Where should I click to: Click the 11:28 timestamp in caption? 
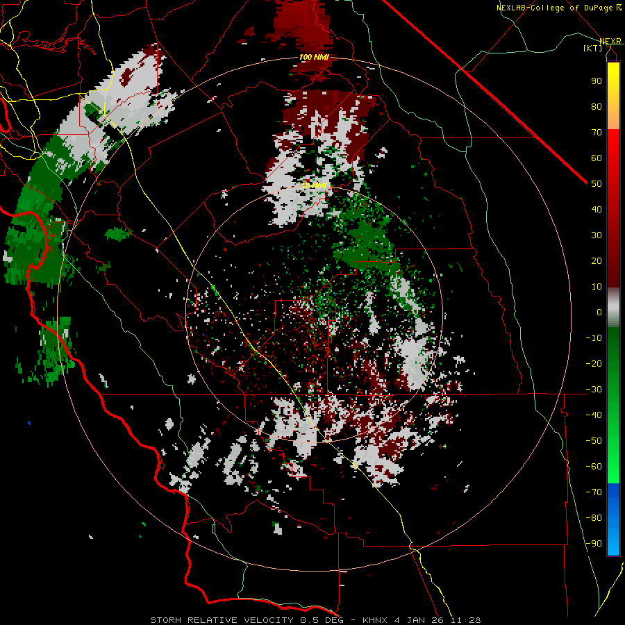467,620
